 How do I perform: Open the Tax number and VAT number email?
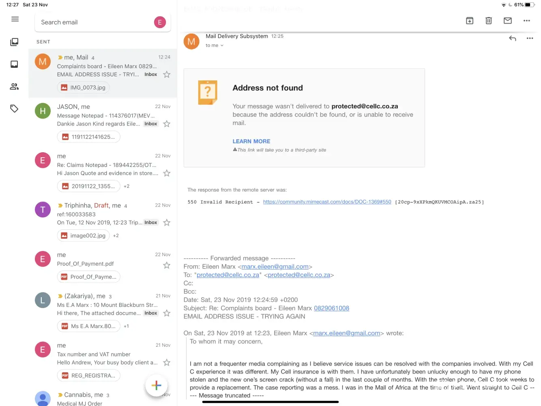[x=103, y=362]
